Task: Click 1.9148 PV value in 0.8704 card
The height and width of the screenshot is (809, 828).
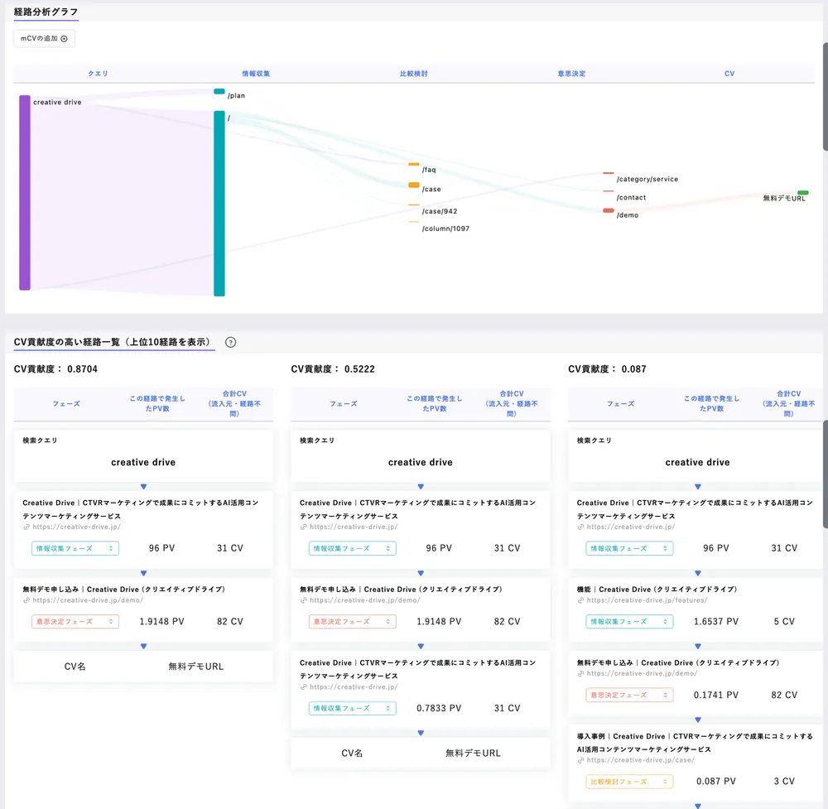Action: pyautogui.click(x=161, y=622)
